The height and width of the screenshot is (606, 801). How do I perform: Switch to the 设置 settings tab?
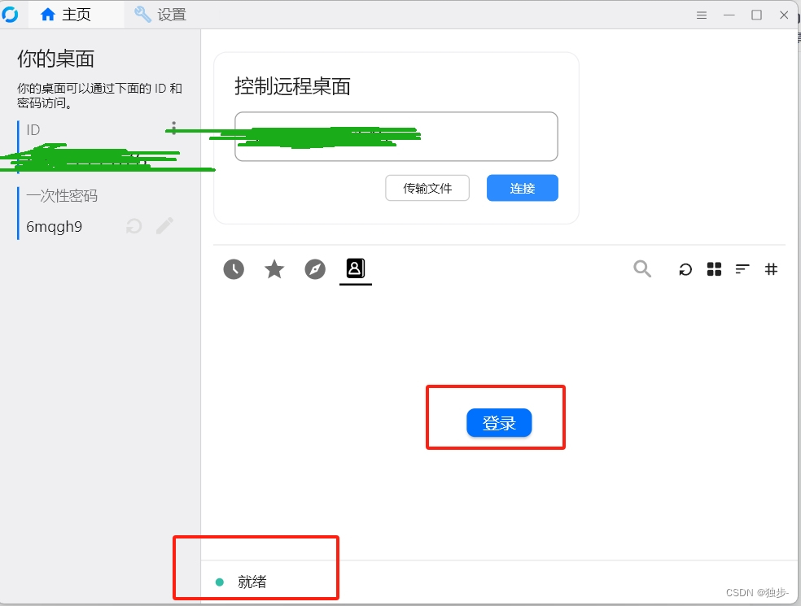tap(160, 15)
